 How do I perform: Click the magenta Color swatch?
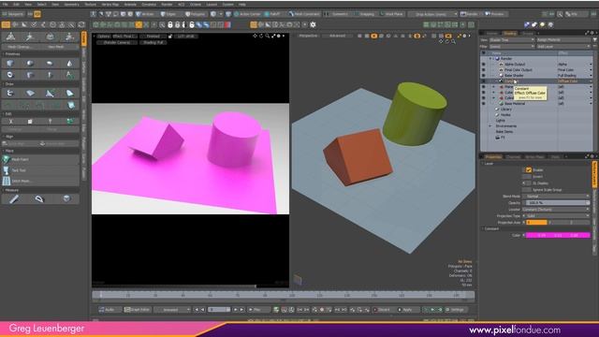click(558, 235)
